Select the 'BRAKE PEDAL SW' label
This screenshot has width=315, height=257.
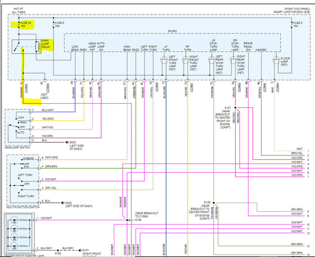click(248, 46)
